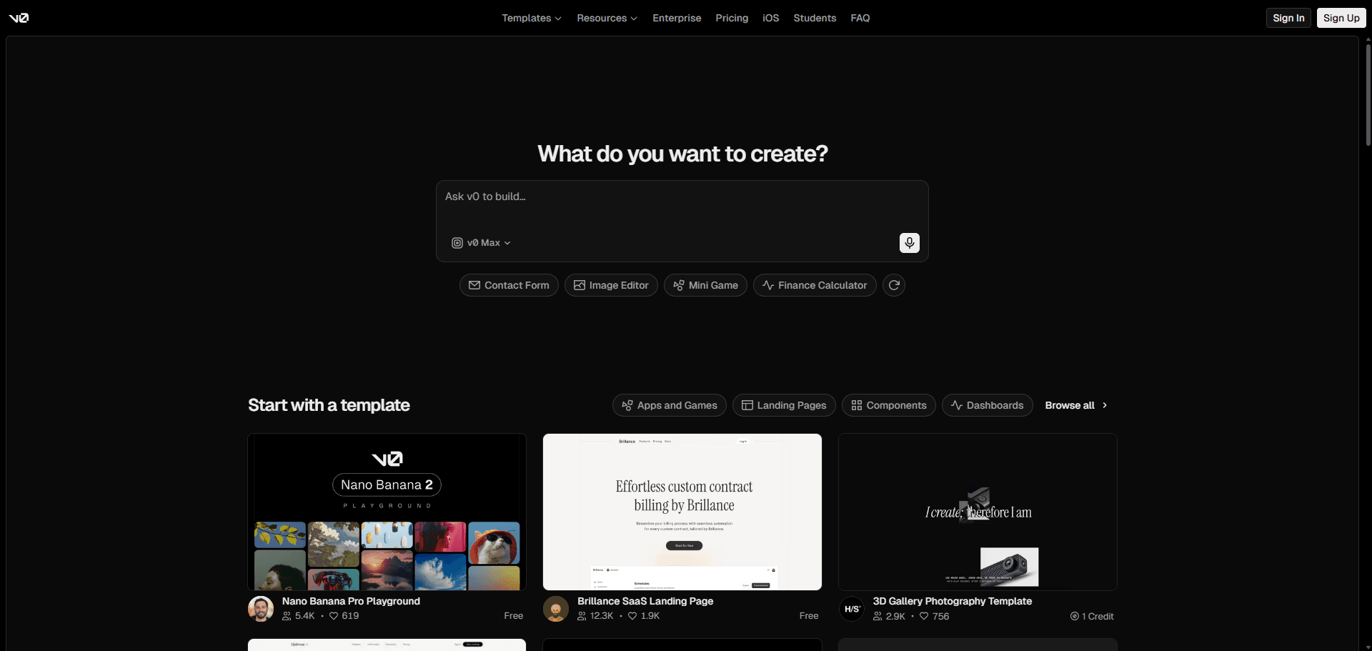Refresh the prompt suggestions

893,285
